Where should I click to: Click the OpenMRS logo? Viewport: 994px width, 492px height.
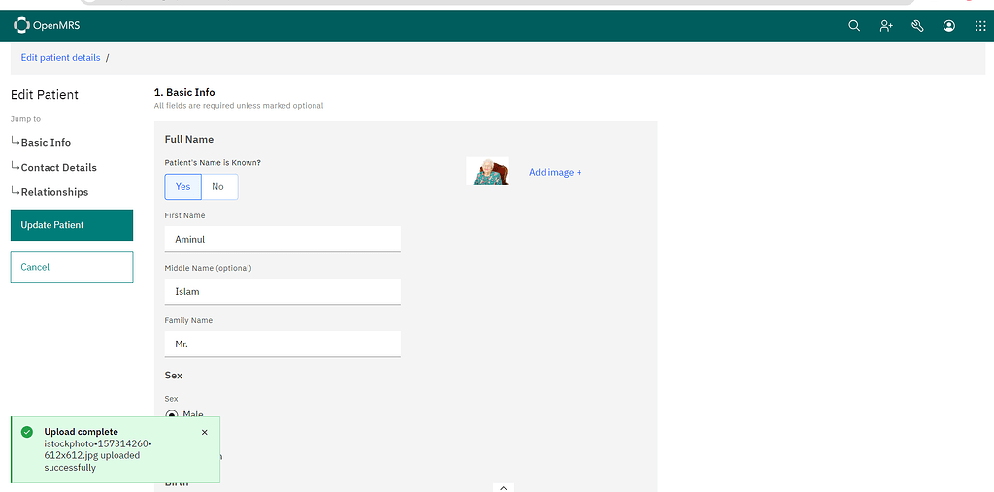(x=42, y=26)
